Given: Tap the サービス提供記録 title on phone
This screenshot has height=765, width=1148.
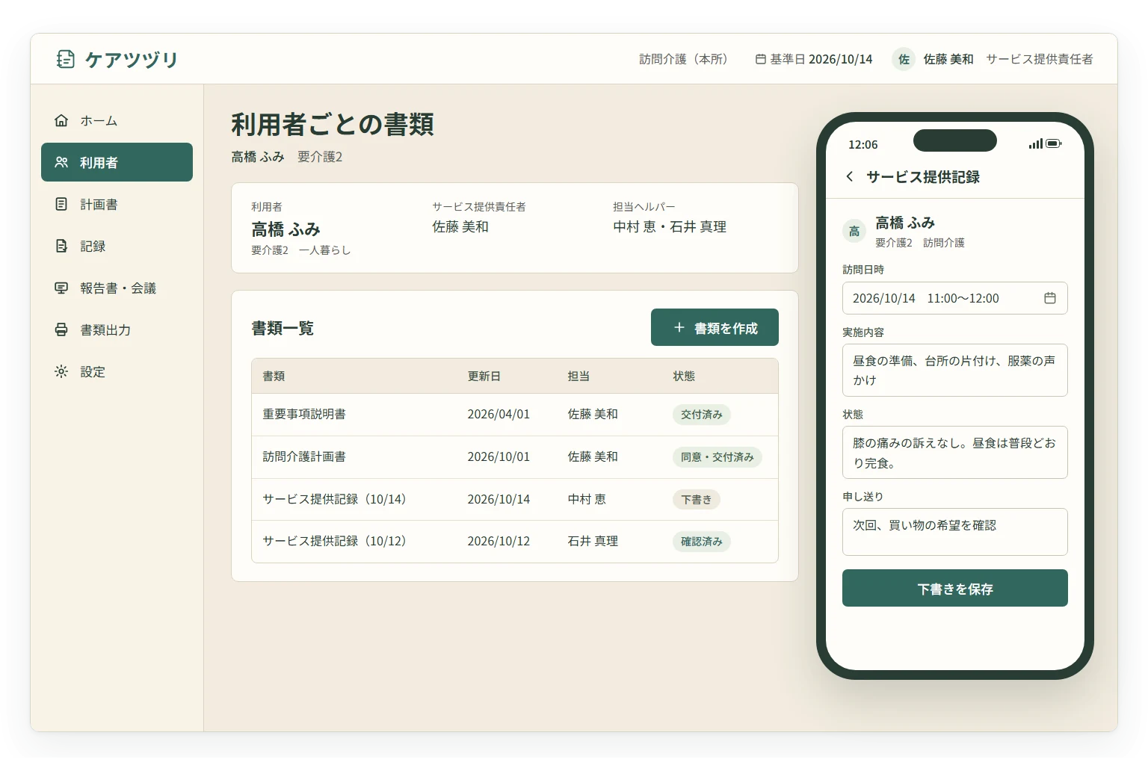Looking at the screenshot, I should pyautogui.click(x=923, y=177).
